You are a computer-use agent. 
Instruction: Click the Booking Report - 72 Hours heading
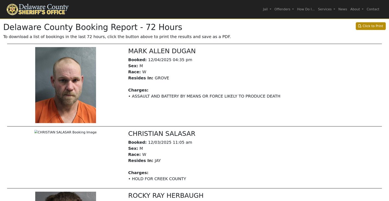[93, 27]
